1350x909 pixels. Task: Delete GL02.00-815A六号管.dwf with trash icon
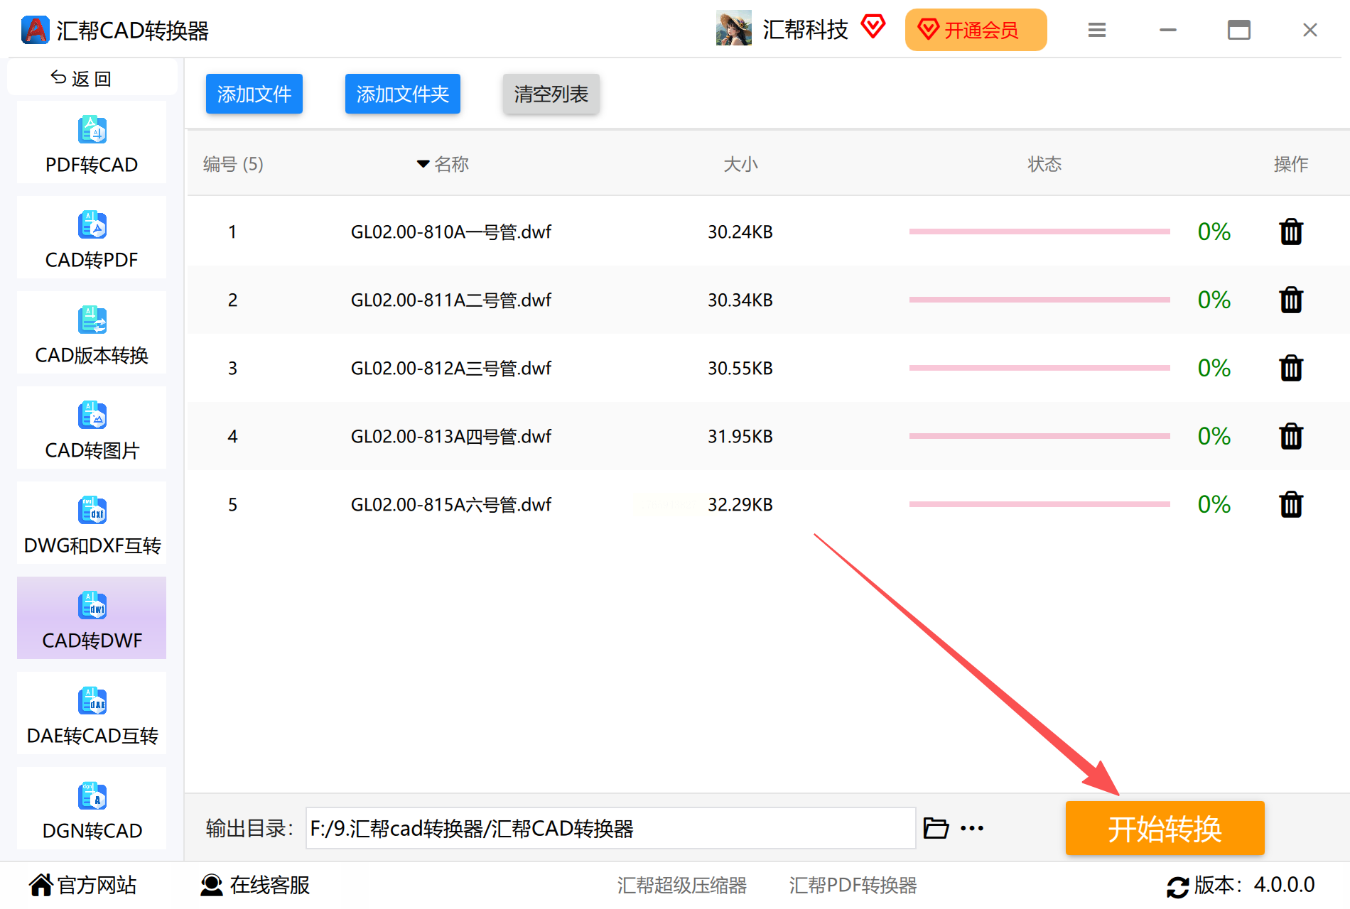point(1291,504)
